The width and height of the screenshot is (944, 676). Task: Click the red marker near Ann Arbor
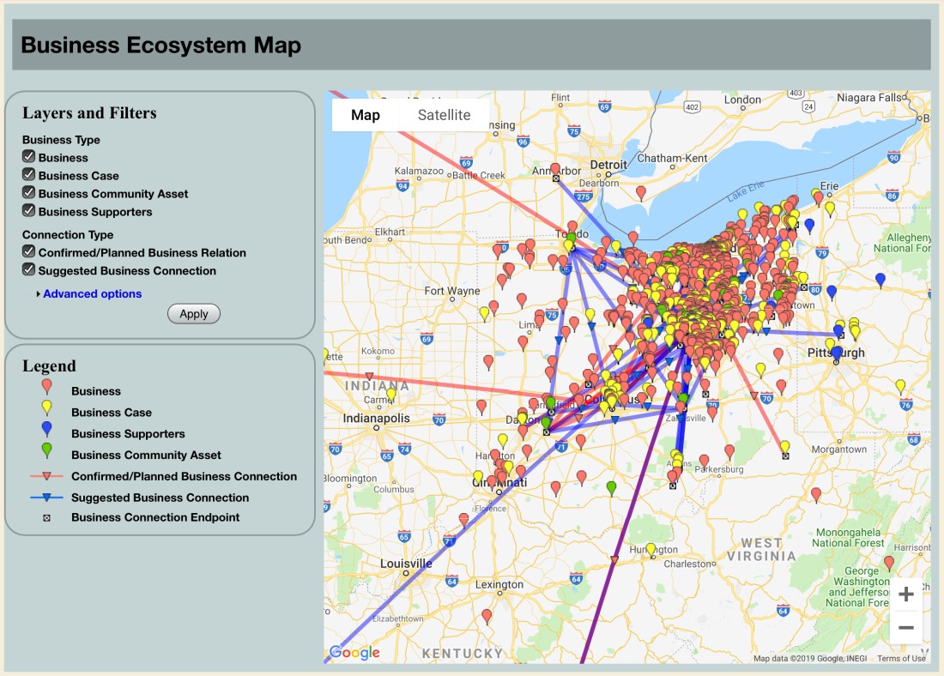555,170
